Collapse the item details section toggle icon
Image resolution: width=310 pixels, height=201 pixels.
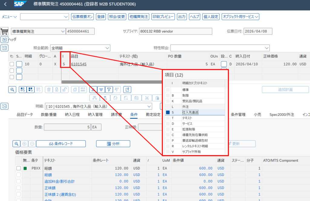4,106
